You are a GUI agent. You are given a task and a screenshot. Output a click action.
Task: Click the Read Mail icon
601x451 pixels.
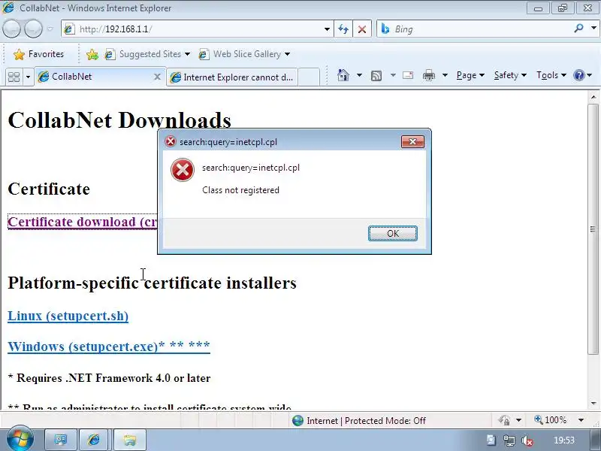click(x=408, y=76)
